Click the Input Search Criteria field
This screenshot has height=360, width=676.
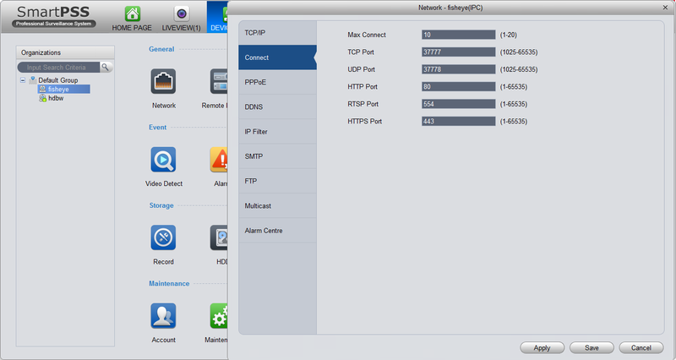pos(58,68)
